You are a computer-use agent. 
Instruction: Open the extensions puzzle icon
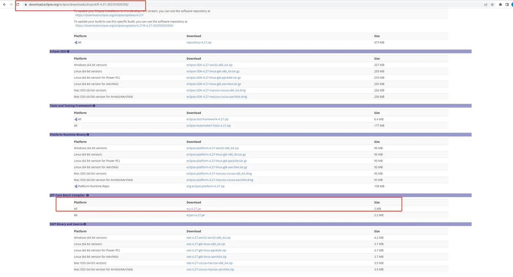(x=501, y=4)
